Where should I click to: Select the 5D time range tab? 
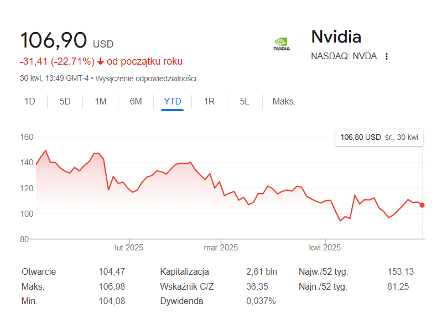click(x=65, y=101)
